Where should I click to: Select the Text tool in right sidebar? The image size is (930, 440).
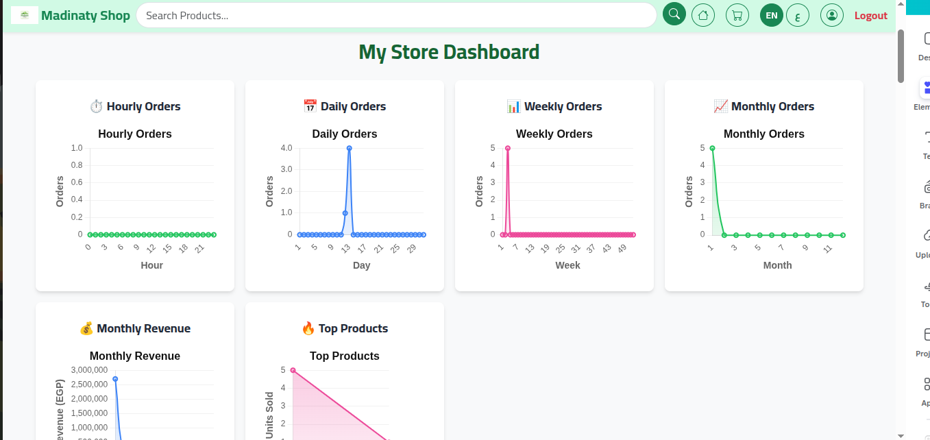point(926,143)
